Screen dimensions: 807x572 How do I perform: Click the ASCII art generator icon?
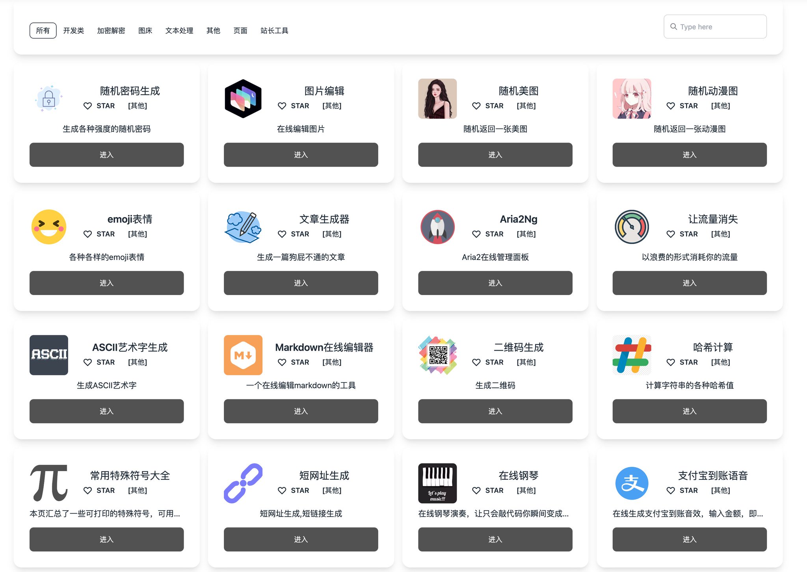[48, 355]
